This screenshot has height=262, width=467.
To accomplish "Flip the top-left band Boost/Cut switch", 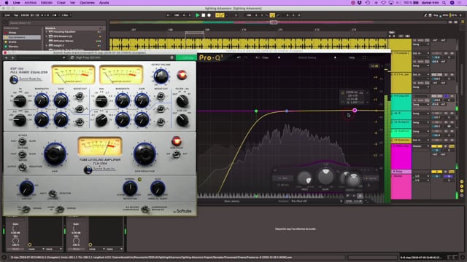I will pyautogui.click(x=80, y=96).
